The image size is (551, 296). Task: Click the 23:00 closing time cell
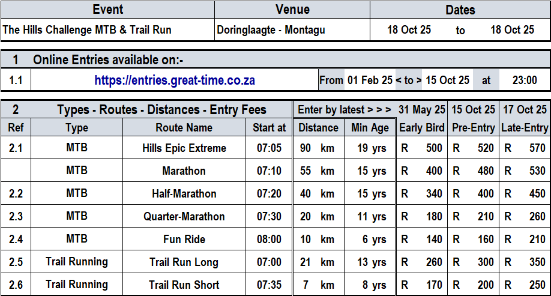(525, 80)
